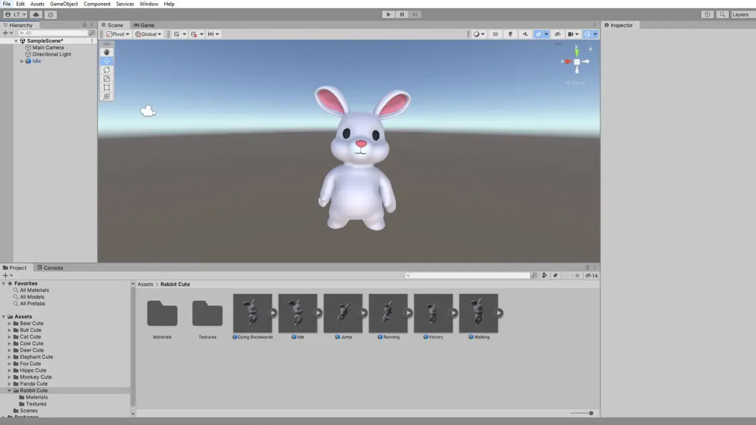Screen dimensions: 756x425
Task: Switch to the Game tab
Action: [144, 25]
